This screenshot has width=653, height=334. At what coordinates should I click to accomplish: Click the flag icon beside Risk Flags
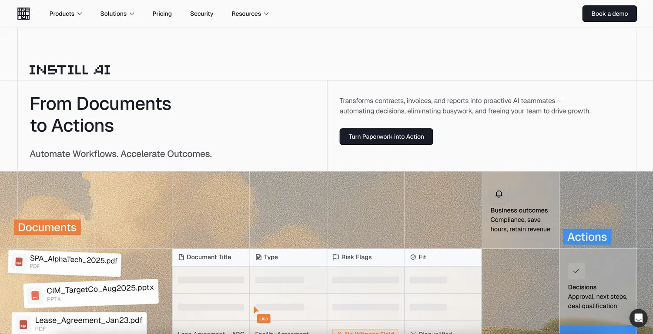point(336,257)
